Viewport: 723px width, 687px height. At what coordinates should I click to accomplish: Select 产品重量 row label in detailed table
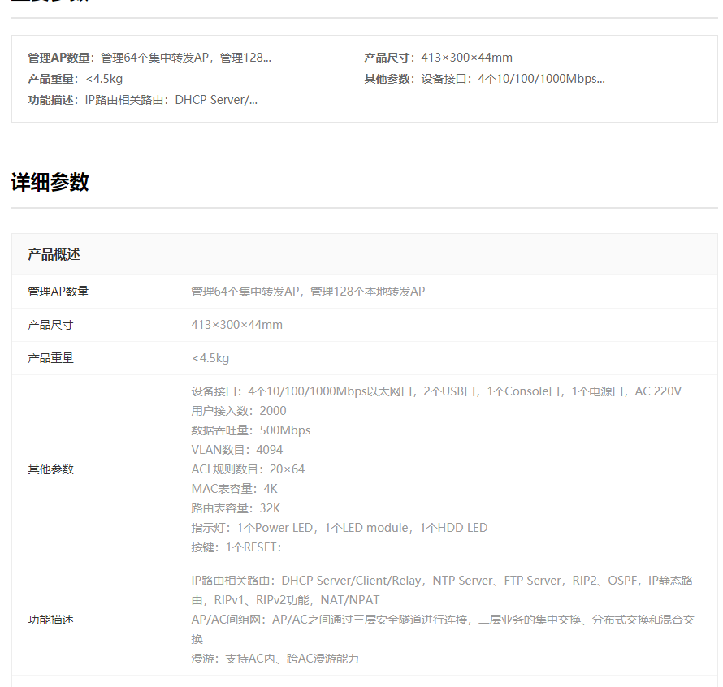50,358
